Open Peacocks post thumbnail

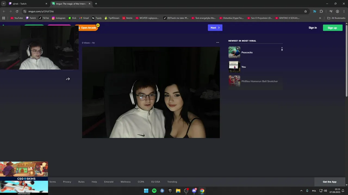pyautogui.click(x=234, y=52)
